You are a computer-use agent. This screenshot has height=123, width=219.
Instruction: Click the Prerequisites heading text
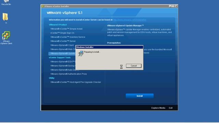pos(114,43)
